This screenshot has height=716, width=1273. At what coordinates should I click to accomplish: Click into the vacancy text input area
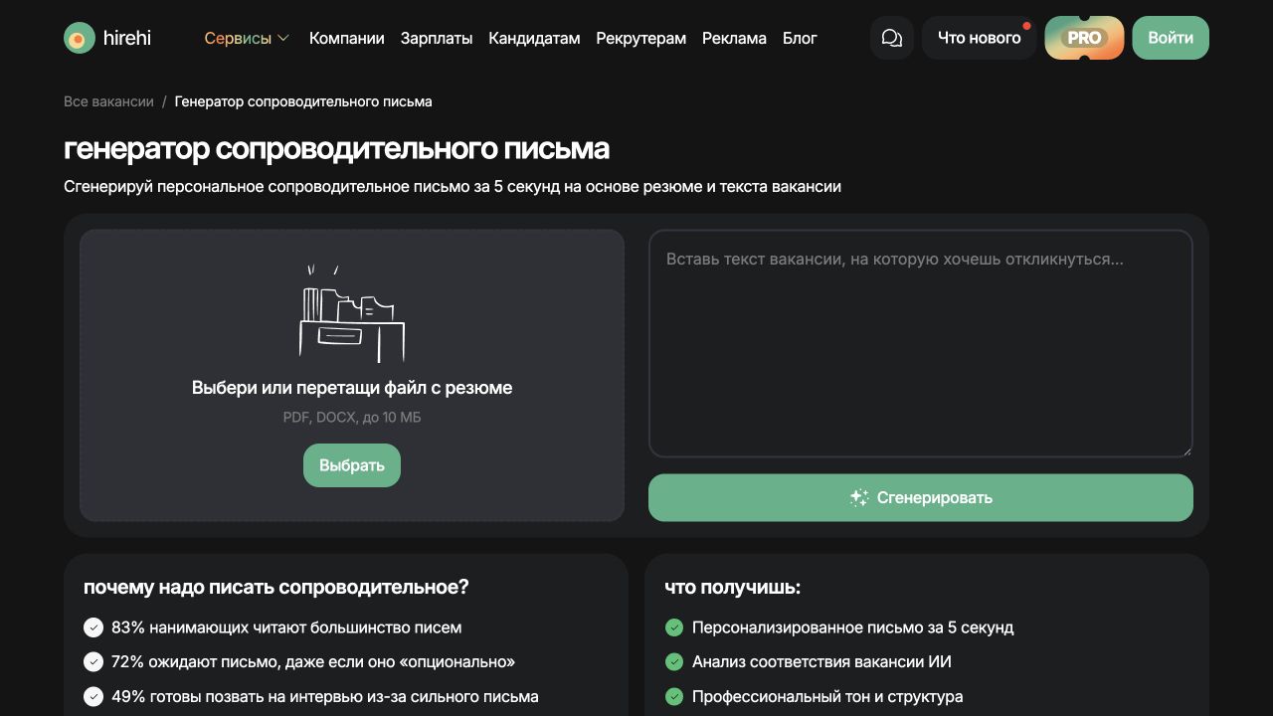(921, 344)
